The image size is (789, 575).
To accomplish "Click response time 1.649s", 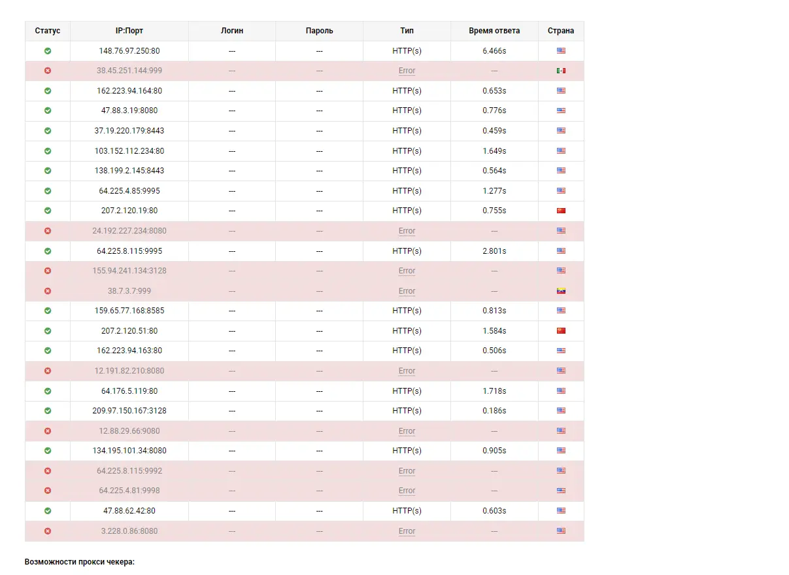I will coord(494,151).
